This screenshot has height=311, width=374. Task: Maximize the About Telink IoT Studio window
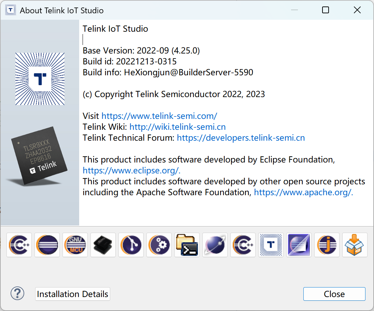(325, 10)
